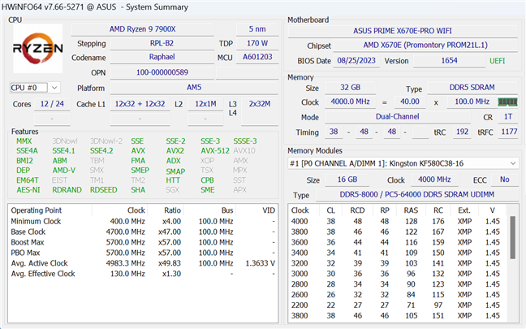This screenshot has height=329, width=526.
Task: Click the 1T command rate value
Action: tap(508, 117)
